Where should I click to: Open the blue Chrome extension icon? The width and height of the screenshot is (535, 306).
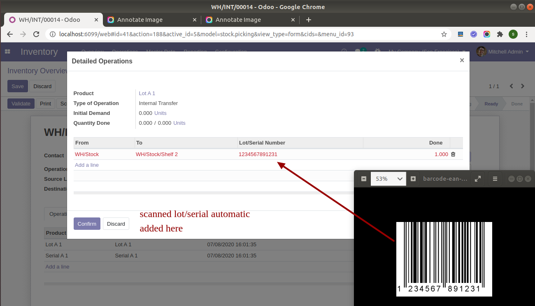[461, 34]
